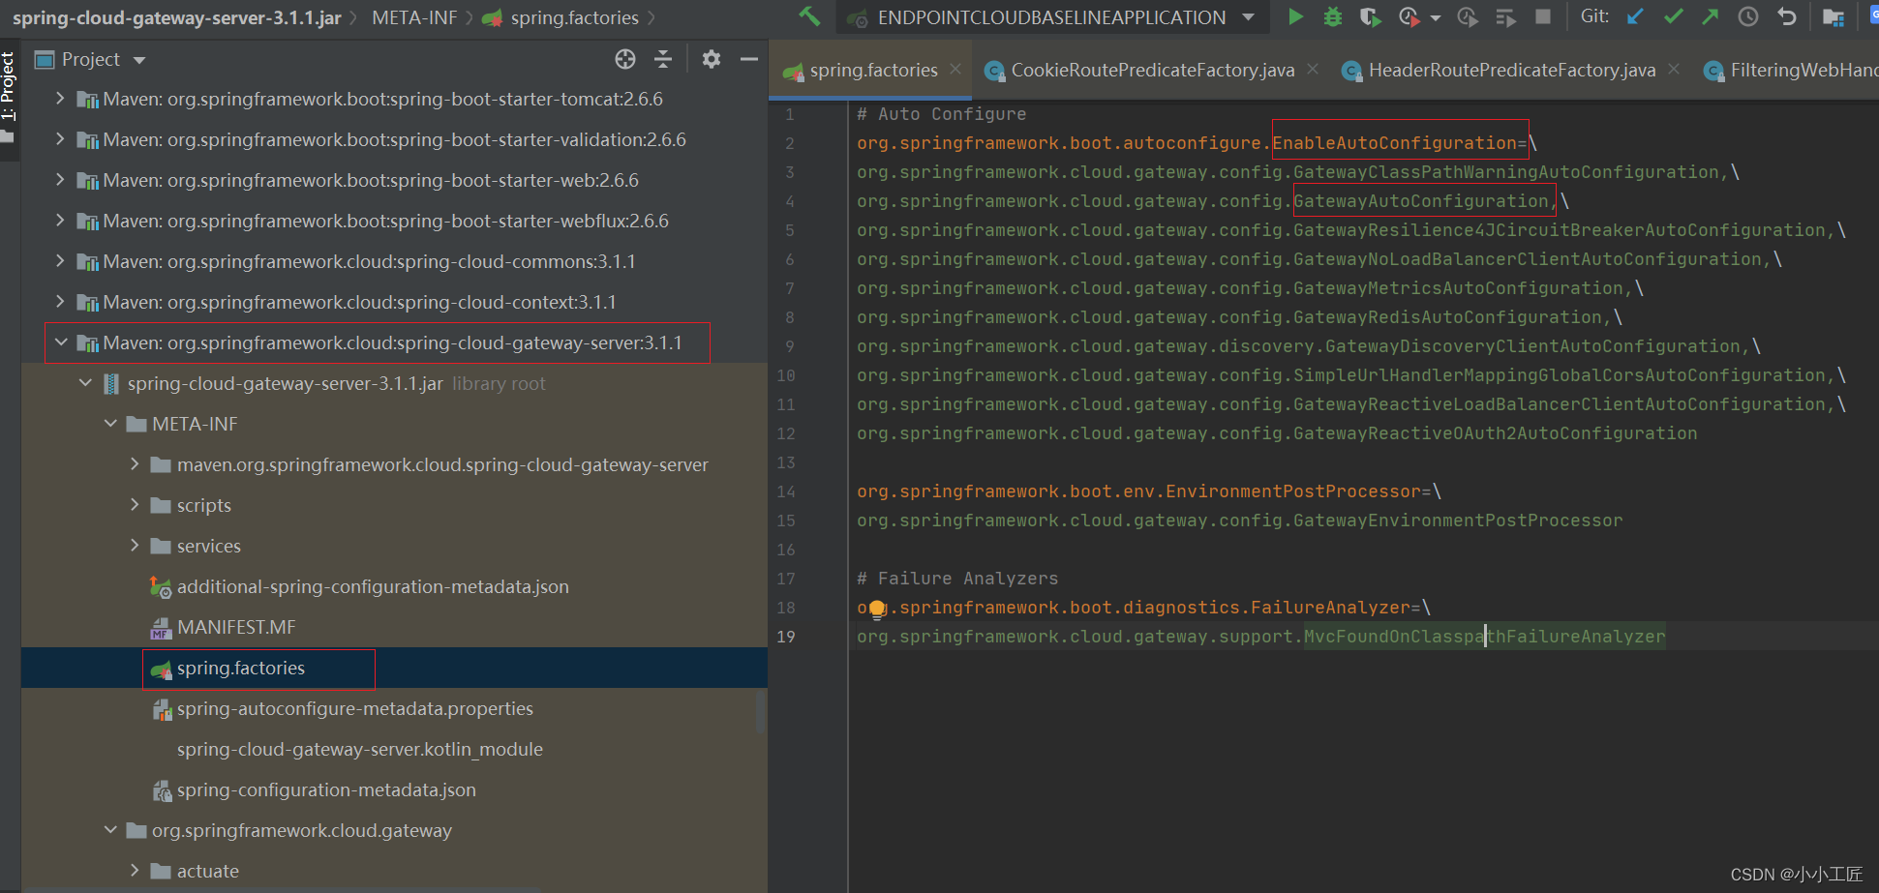The width and height of the screenshot is (1879, 893).
Task: Expand the actuate folder
Action: [x=135, y=871]
